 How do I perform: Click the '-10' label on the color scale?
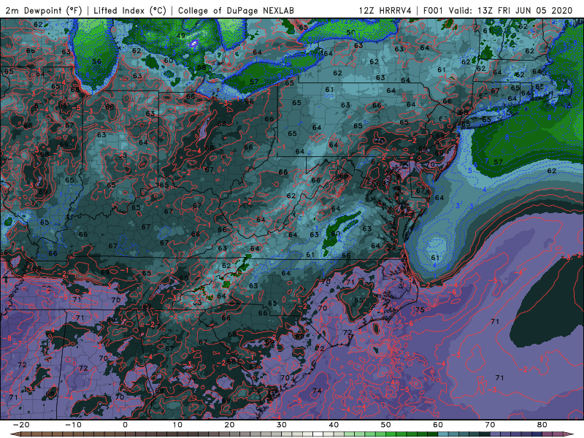click(73, 425)
